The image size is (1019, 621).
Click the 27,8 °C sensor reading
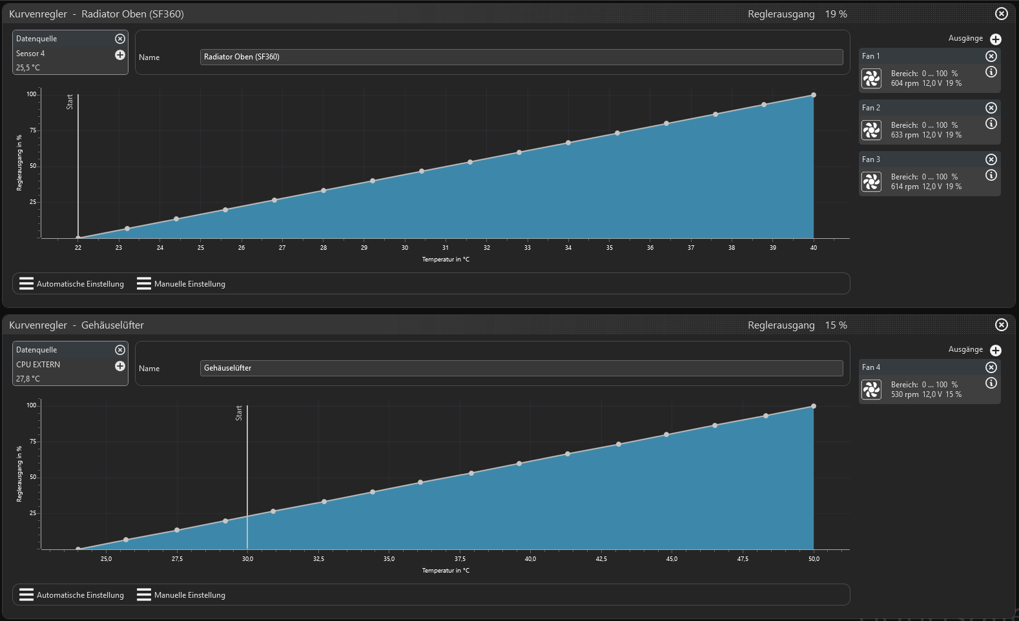click(28, 379)
